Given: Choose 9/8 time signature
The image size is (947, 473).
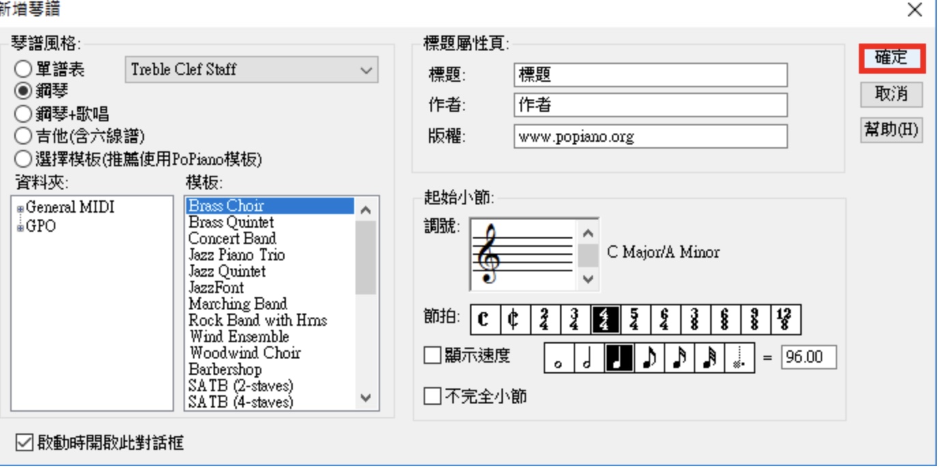Looking at the screenshot, I should [x=755, y=319].
